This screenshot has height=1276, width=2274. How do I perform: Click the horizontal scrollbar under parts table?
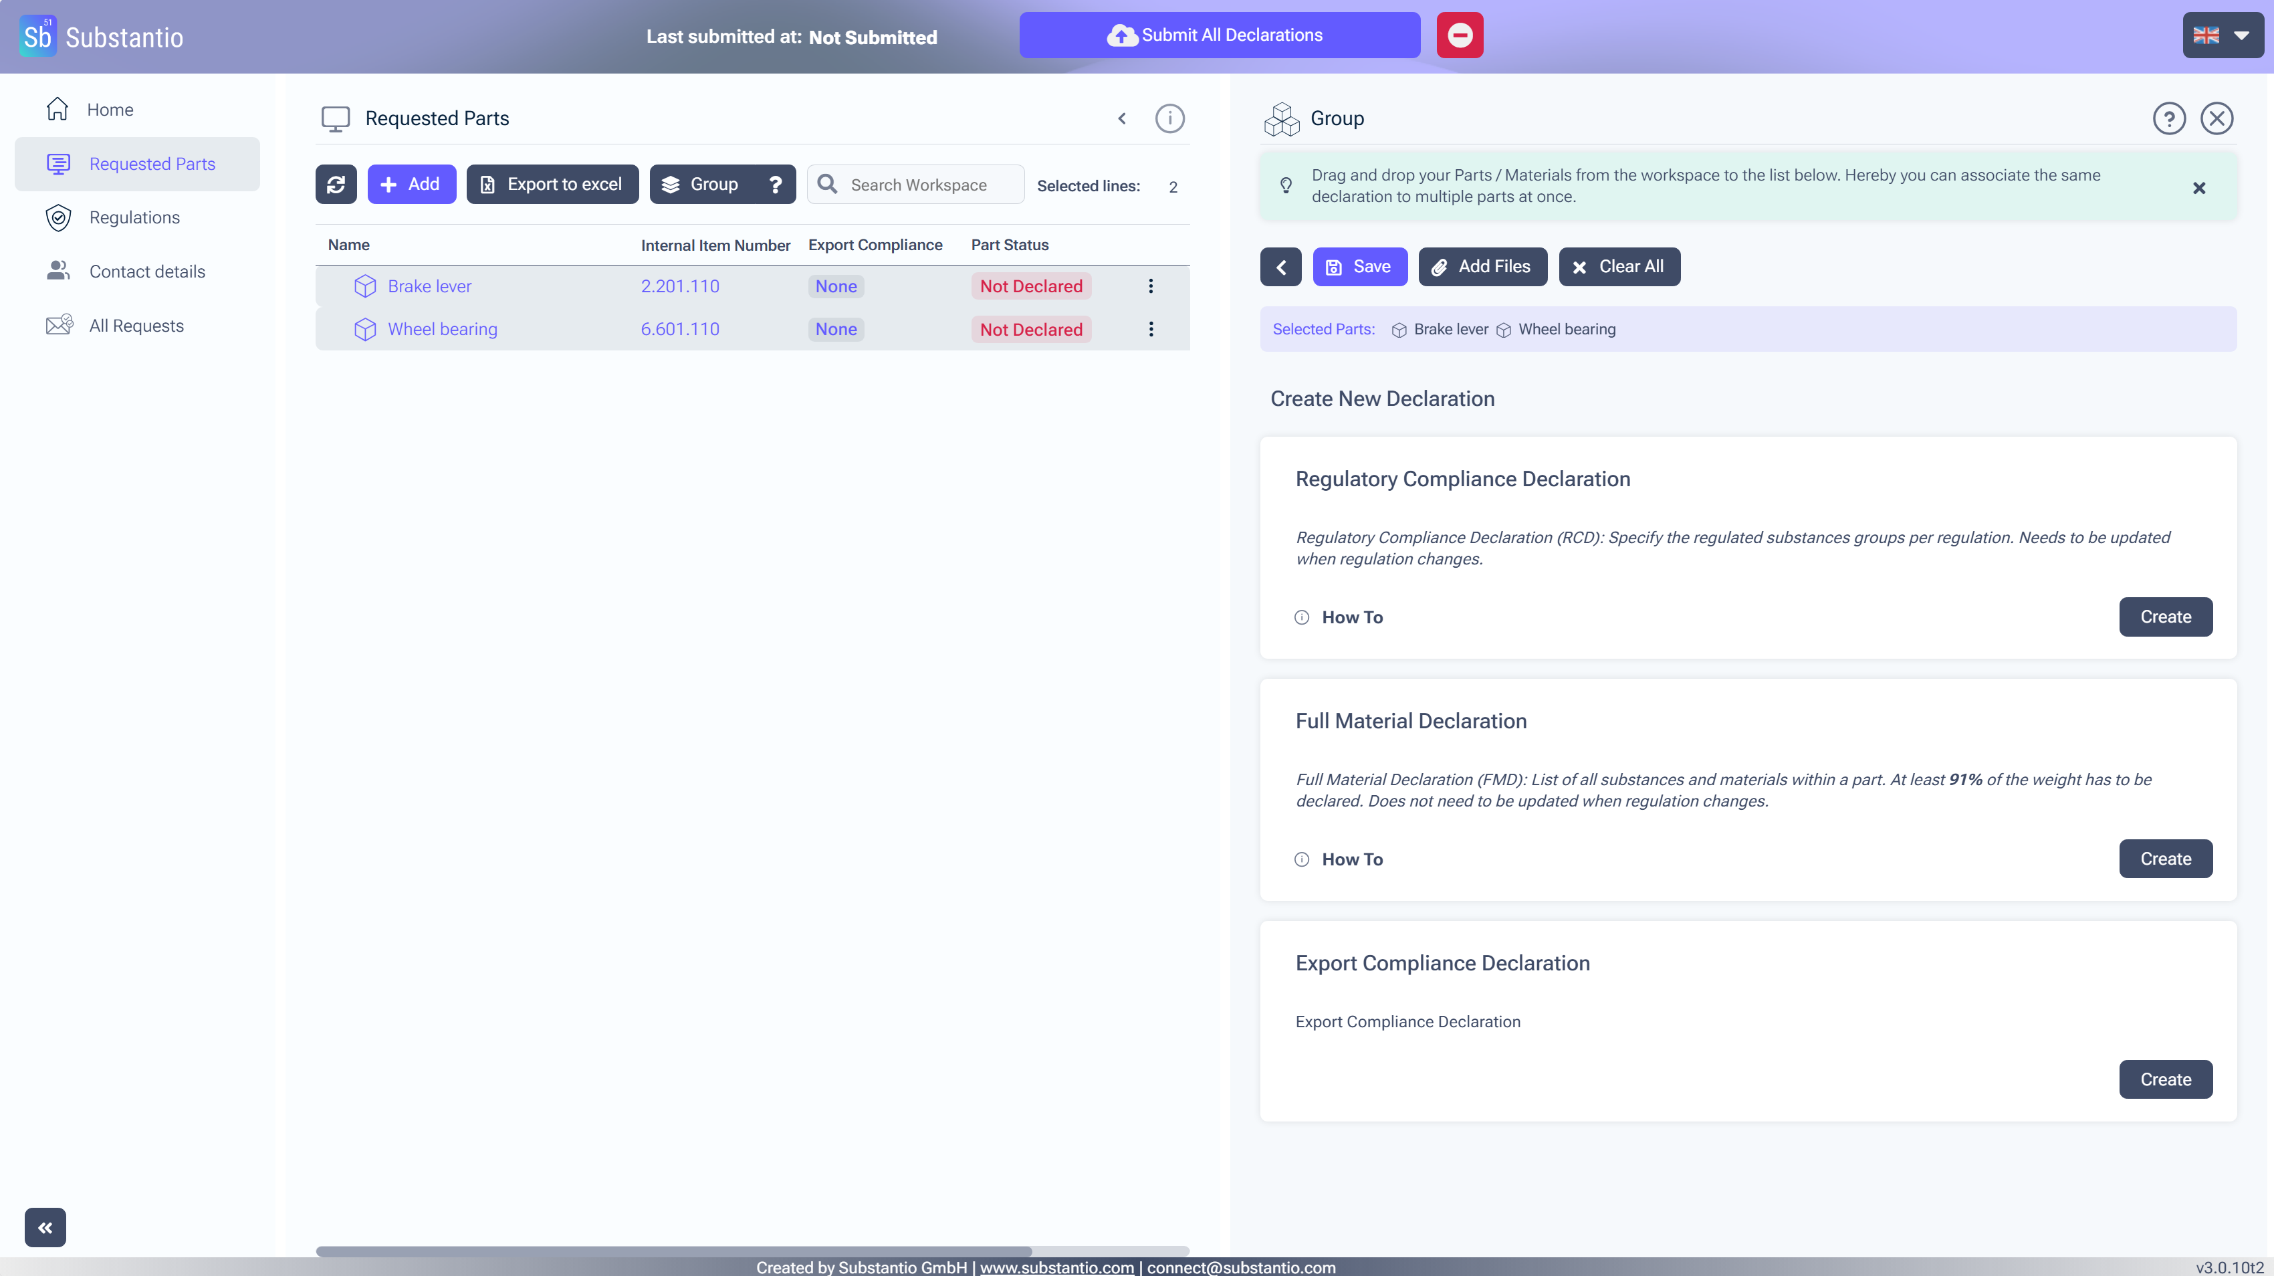[x=673, y=1251]
